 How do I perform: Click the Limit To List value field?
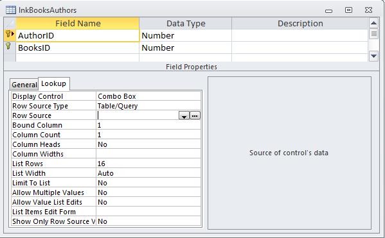pos(148,183)
